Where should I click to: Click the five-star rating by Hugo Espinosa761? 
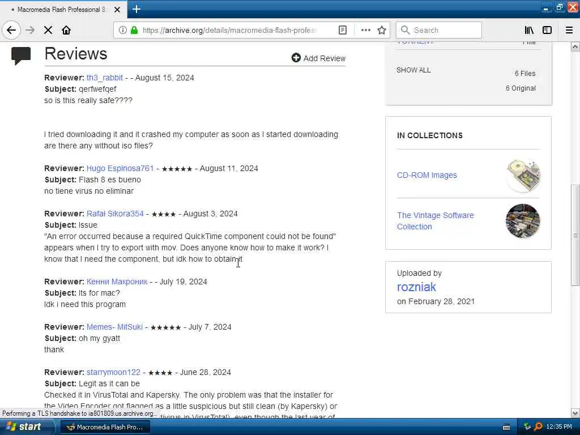[x=177, y=169]
